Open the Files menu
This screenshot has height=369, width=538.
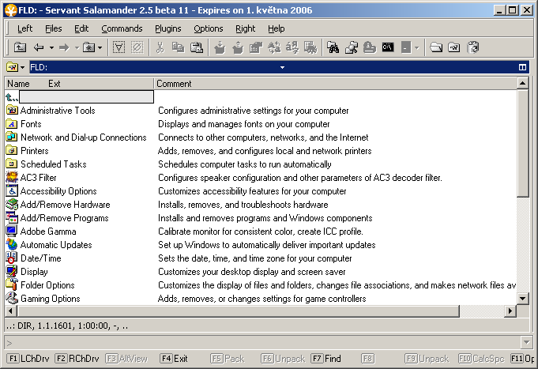click(54, 28)
